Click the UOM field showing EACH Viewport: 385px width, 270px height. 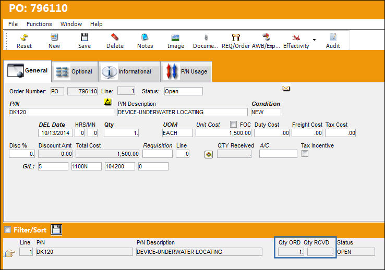[177, 133]
